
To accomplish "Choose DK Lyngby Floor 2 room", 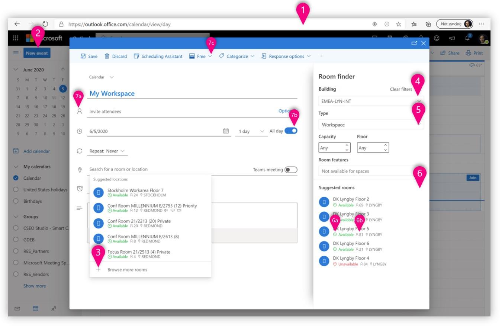I will tap(351, 202).
